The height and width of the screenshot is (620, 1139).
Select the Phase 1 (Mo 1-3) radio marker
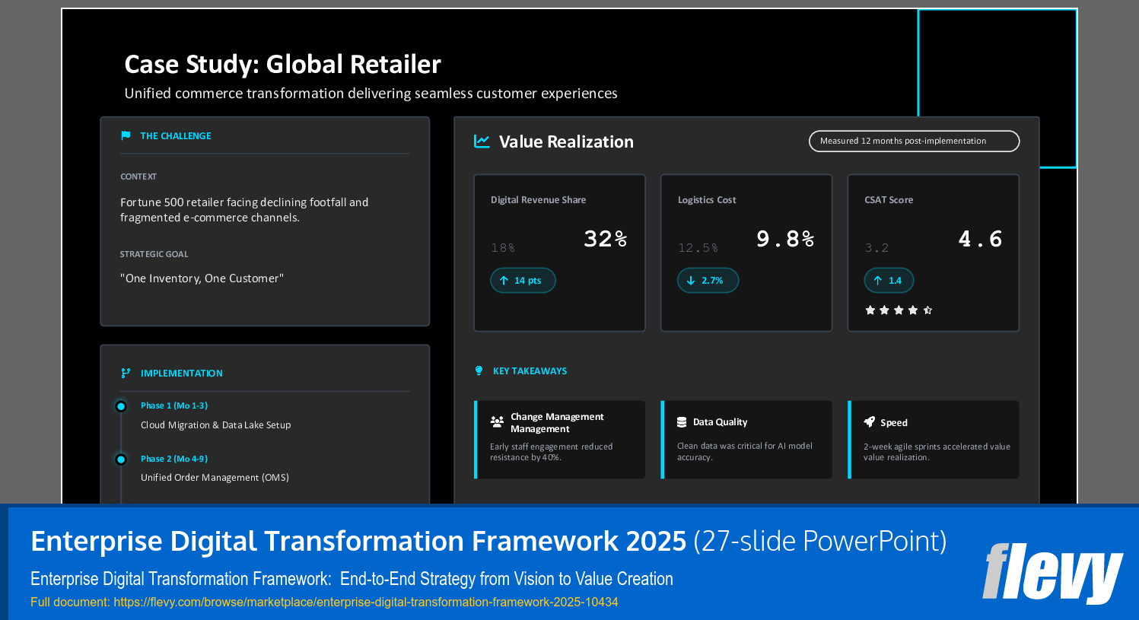click(x=122, y=405)
